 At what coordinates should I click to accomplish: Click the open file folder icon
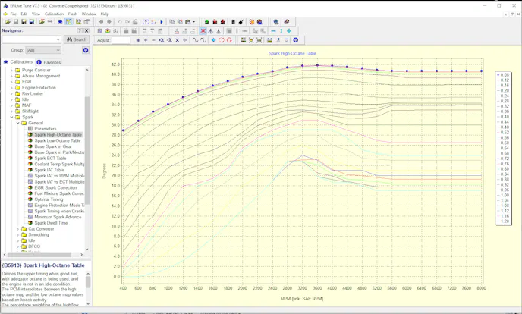tap(8, 22)
